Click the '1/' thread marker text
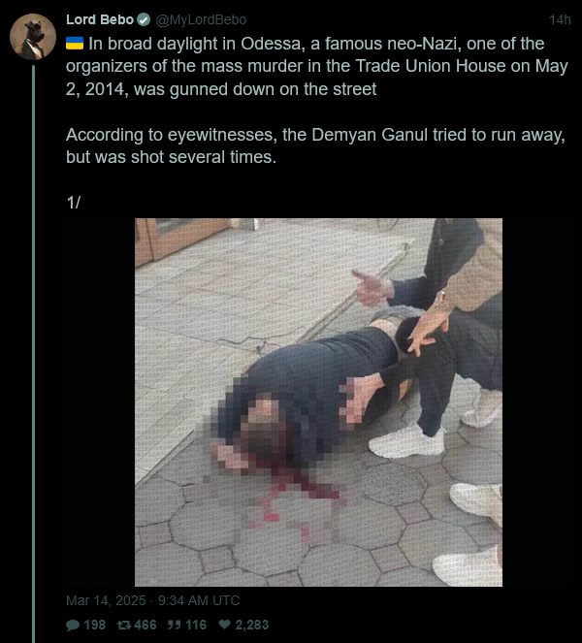Screen dimensions: 582x643 (x=74, y=203)
